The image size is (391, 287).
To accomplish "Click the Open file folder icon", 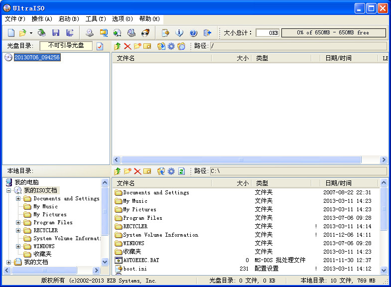I will [x=23, y=33].
